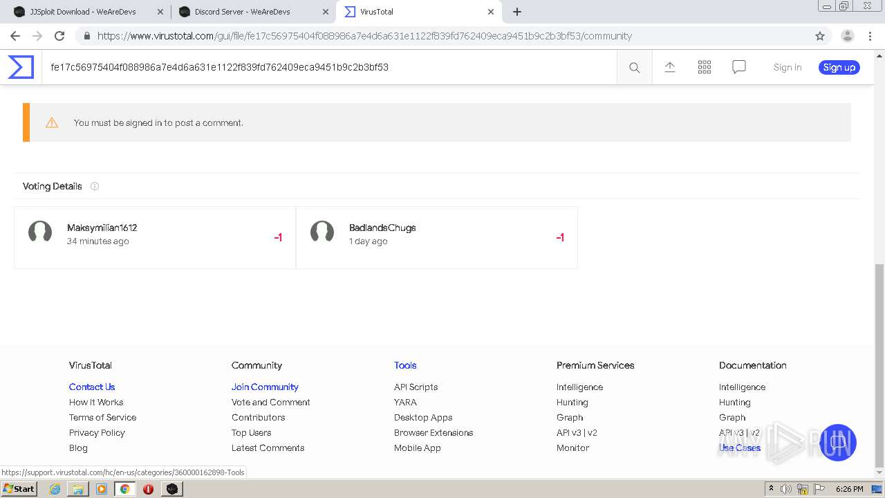The width and height of the screenshot is (885, 498).
Task: Open YARA link
Action: point(405,402)
